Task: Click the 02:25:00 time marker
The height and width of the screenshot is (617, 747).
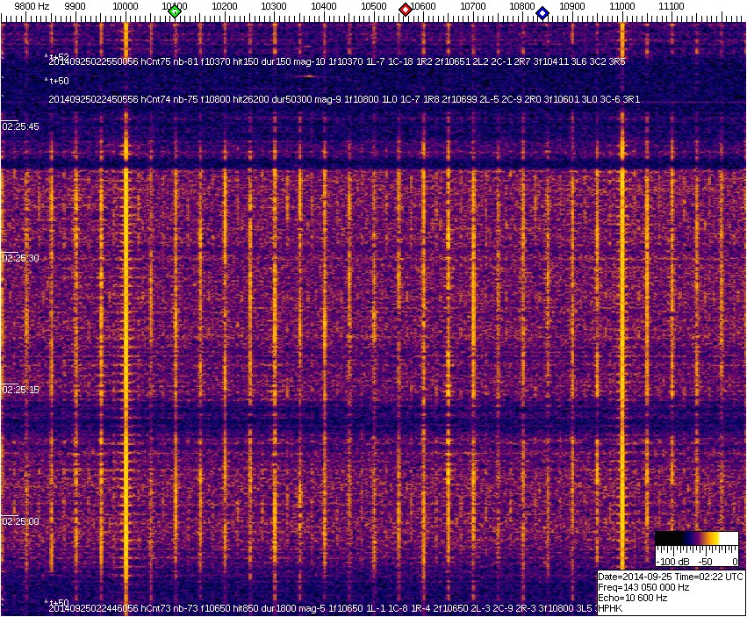Action: click(x=21, y=521)
